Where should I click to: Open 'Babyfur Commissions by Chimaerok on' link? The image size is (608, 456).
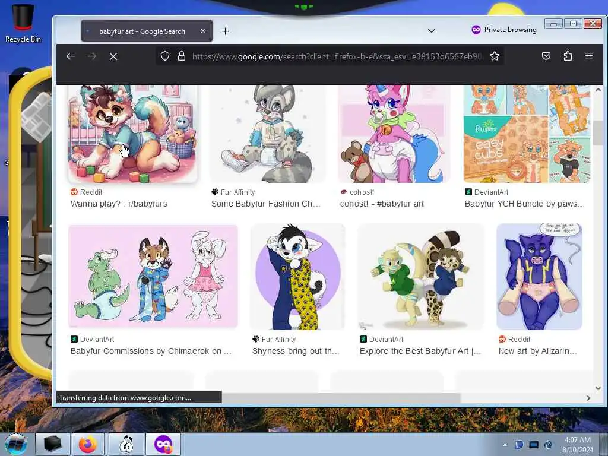coord(151,351)
